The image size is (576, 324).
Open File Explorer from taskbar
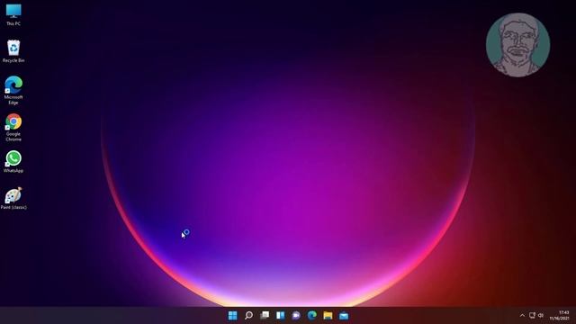(328, 315)
